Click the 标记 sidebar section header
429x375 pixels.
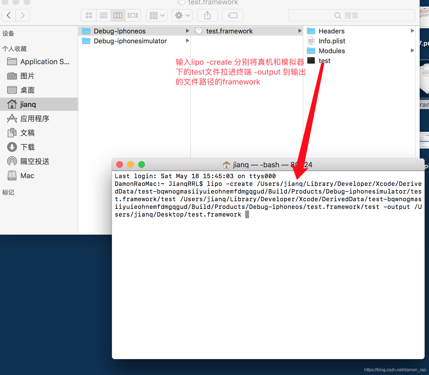(x=8, y=192)
